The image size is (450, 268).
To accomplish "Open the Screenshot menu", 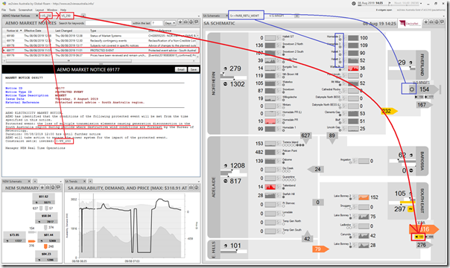I will pyautogui.click(x=25, y=10).
